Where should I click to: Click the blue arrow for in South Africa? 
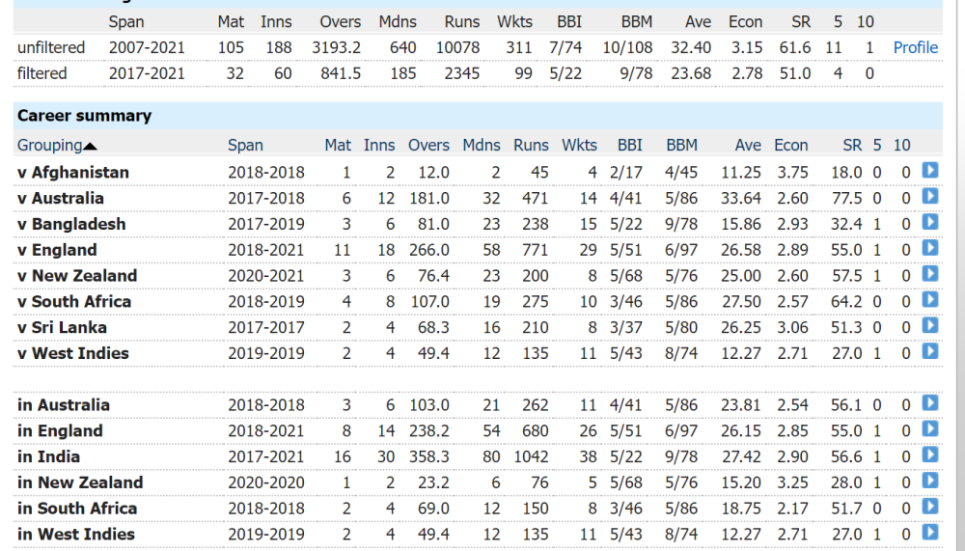point(930,507)
